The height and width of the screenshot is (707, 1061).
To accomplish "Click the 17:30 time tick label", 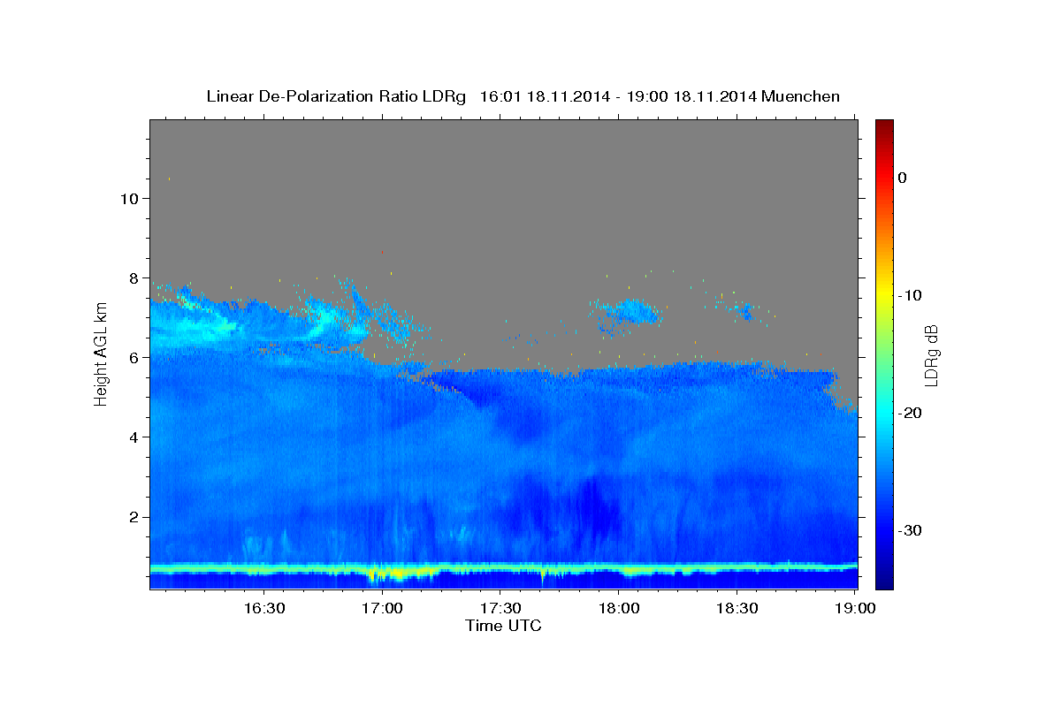I will pos(500,608).
